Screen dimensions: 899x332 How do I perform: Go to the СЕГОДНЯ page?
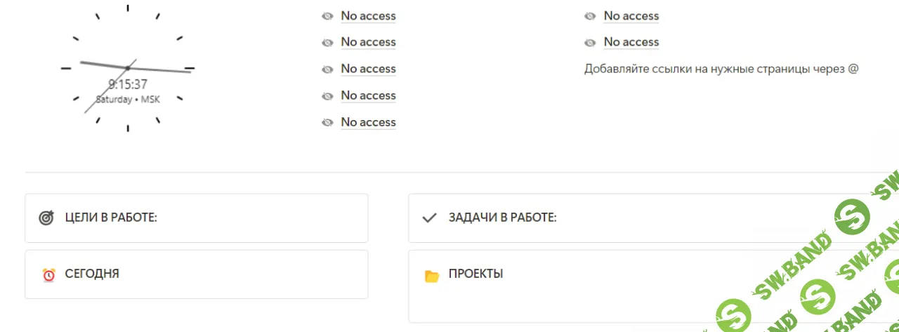tap(92, 274)
